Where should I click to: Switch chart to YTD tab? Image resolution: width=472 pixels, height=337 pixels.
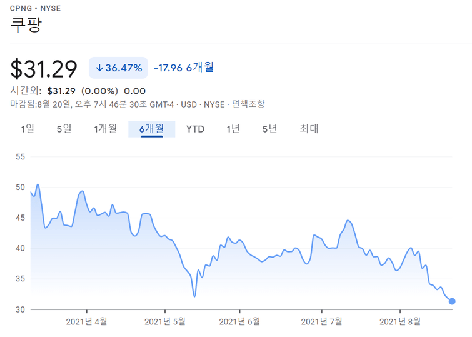pos(195,129)
